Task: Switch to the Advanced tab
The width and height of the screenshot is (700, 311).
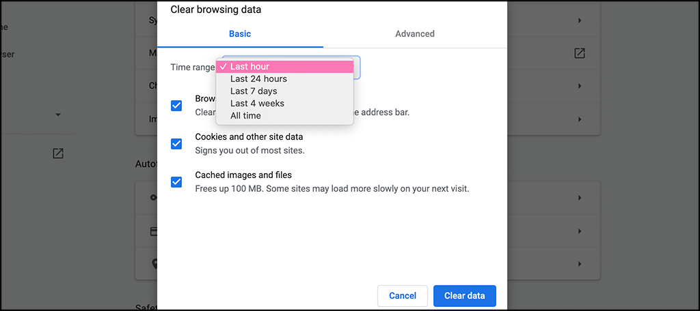Action: [x=415, y=34]
